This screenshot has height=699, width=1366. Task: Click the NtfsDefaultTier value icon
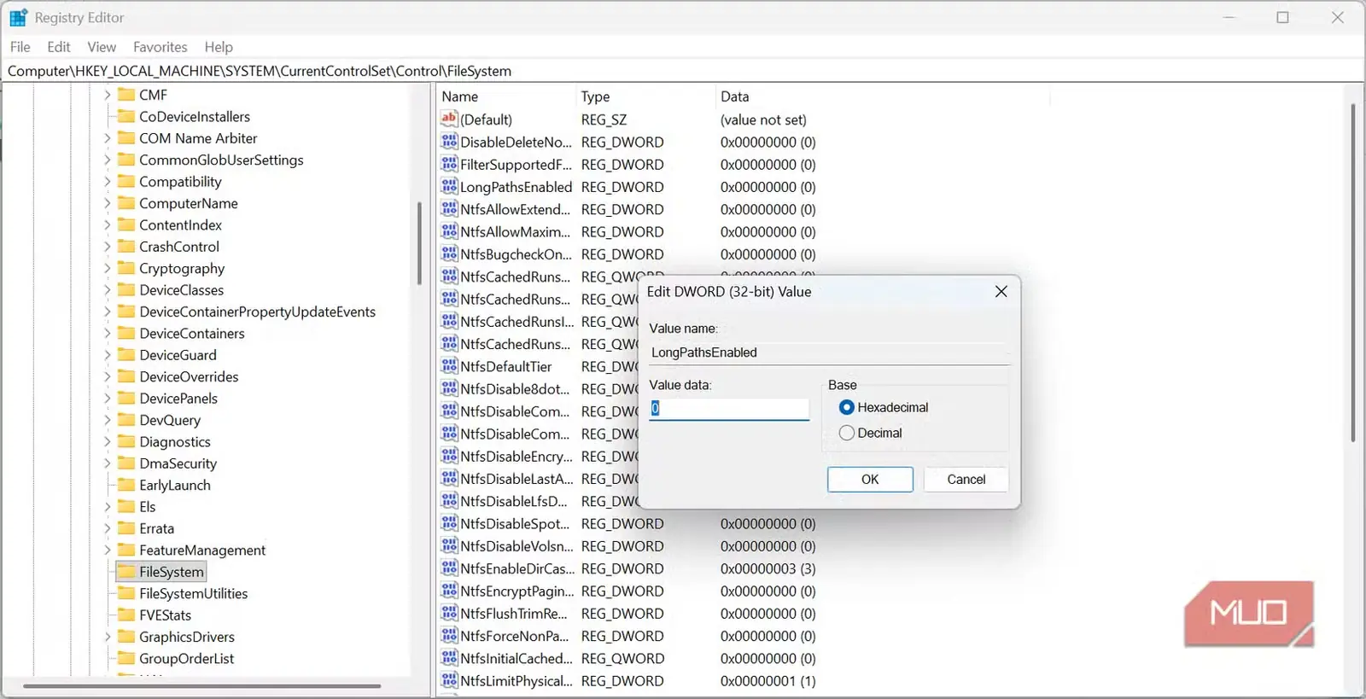pos(449,366)
